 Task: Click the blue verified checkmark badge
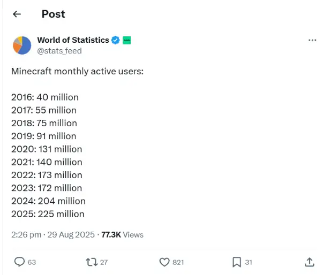[116, 40]
